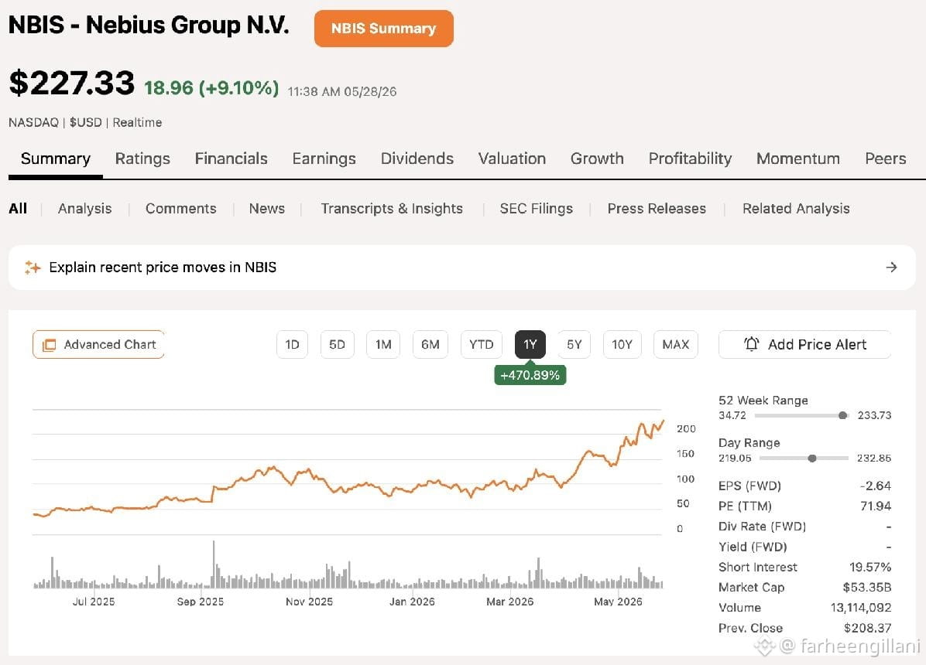Click the Volume value 13,114,092

click(860, 608)
